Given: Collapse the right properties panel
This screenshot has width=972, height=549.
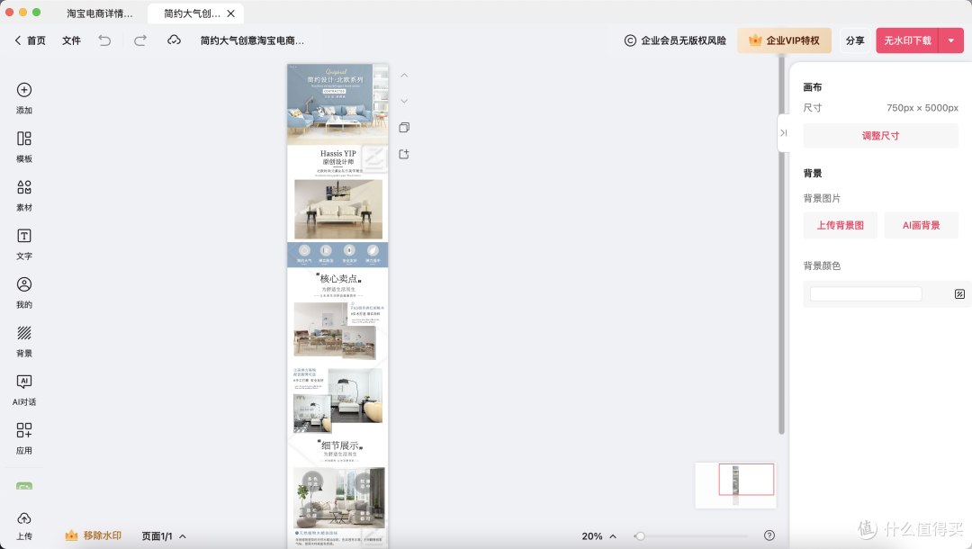Looking at the screenshot, I should pos(784,132).
